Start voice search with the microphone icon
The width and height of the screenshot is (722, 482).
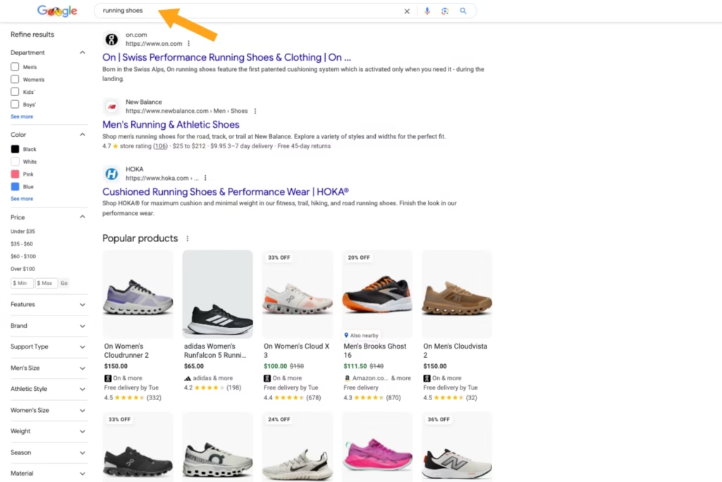tap(427, 11)
